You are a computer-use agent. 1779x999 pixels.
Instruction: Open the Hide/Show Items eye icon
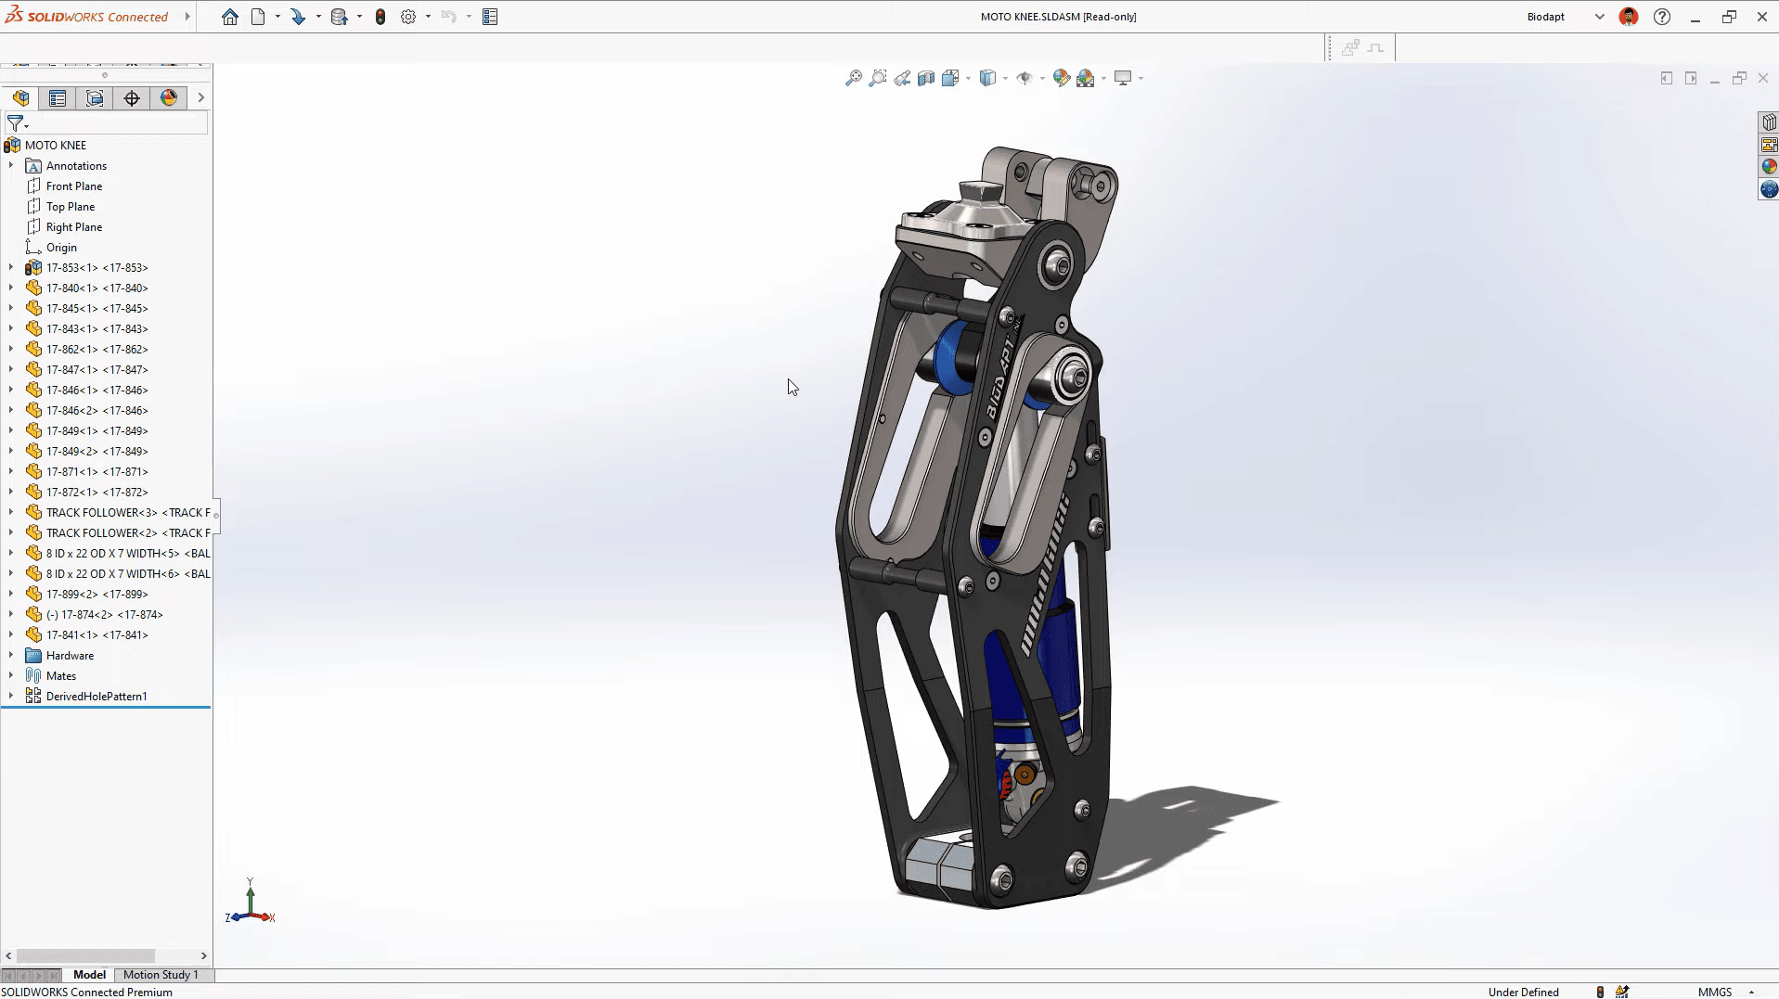[x=1025, y=78]
